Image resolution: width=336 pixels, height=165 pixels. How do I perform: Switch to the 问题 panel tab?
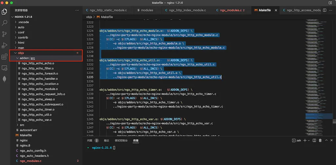tap(90, 140)
